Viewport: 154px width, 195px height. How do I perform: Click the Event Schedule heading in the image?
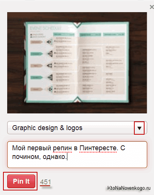tap(45, 28)
